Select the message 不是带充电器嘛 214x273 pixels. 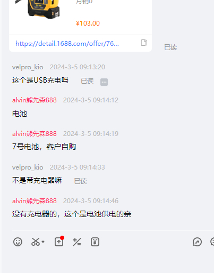pyautogui.click(x=37, y=180)
